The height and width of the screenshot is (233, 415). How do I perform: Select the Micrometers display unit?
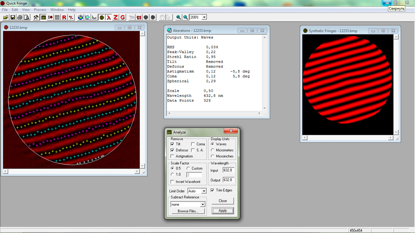[212, 150]
